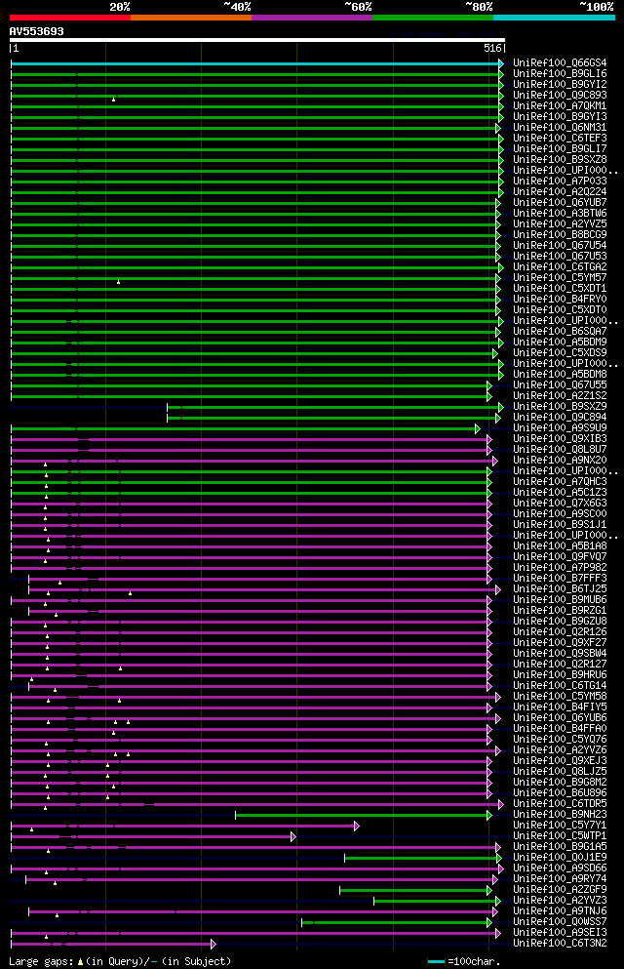624x969 pixels.
Task: Pick the UniRef100_A9S9U9 hit label
Action: click(x=560, y=427)
